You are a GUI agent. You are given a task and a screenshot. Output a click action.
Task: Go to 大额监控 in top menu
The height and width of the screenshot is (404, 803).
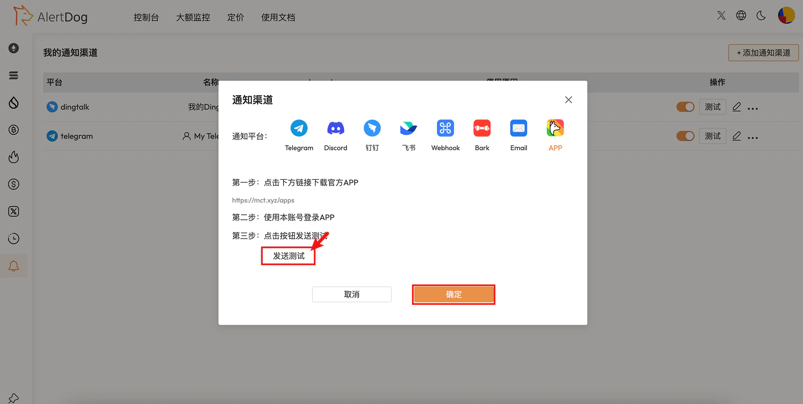(x=192, y=18)
